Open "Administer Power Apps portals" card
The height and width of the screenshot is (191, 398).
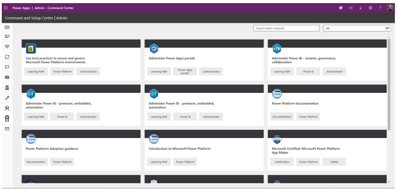point(172,58)
